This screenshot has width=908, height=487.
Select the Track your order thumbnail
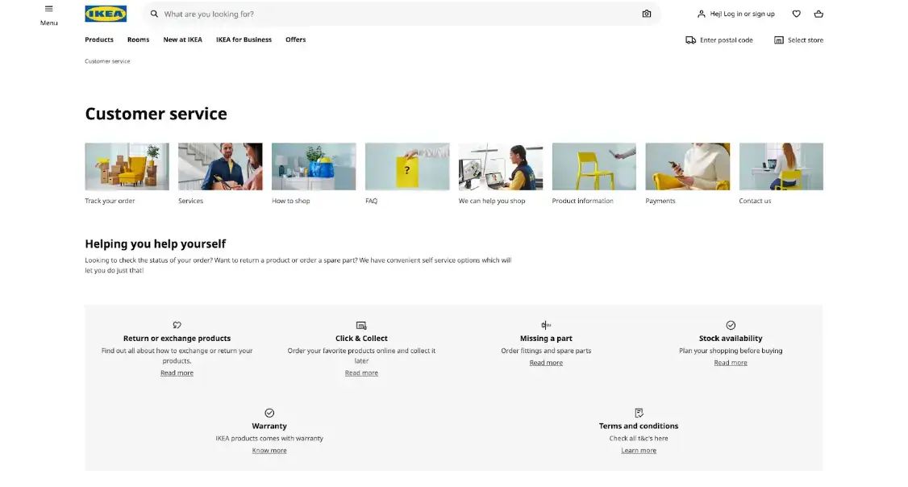[x=127, y=166]
